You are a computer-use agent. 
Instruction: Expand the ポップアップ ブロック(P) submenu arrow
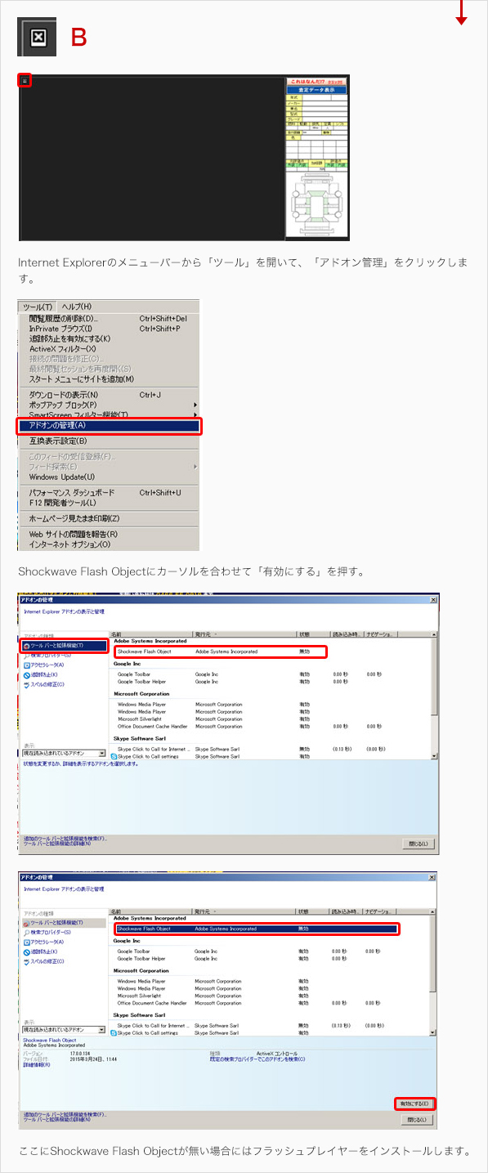[x=195, y=405]
